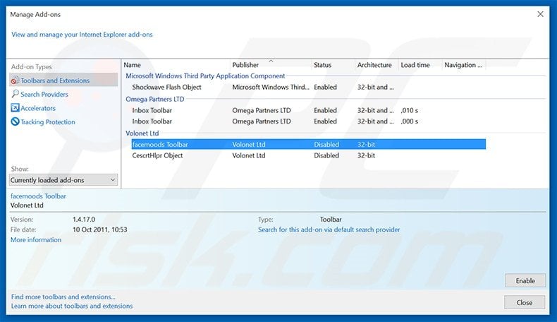The image size is (557, 322).
Task: Switch to Accelerators add-on type
Action: (x=38, y=108)
